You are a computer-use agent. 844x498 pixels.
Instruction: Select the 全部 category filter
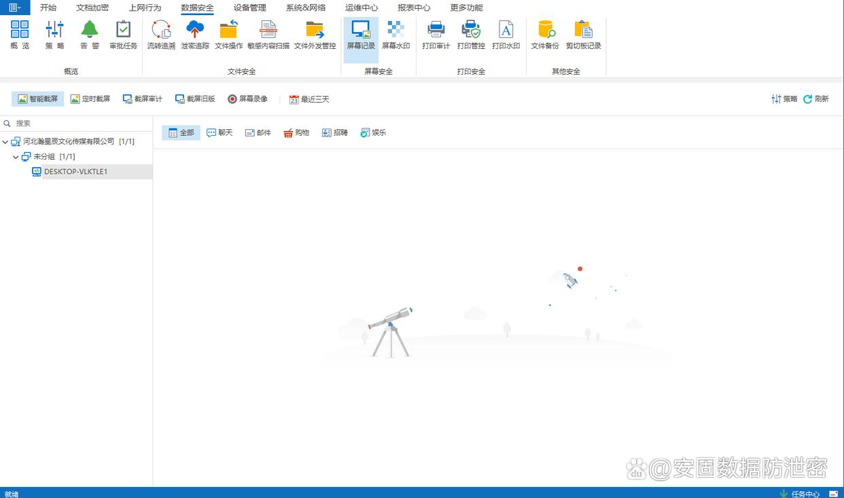click(x=181, y=132)
